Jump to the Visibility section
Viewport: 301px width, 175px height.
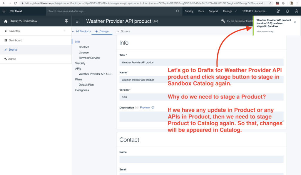click(x=80, y=63)
